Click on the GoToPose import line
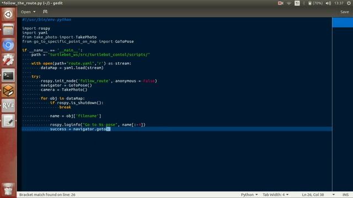This screenshot has height=198, width=353. [x=78, y=42]
